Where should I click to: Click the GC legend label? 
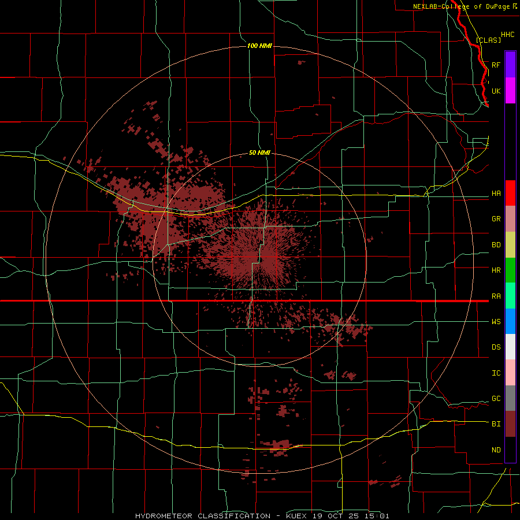(x=496, y=398)
